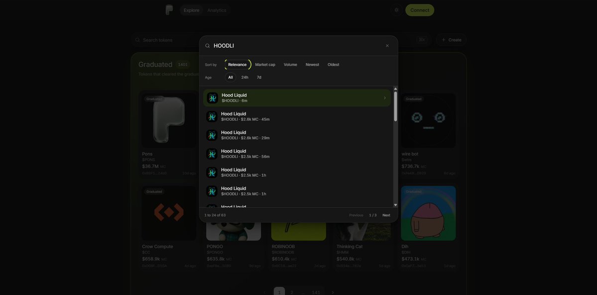Click the next-page arrow in bottom pagination
The image size is (597, 295).
333,293
